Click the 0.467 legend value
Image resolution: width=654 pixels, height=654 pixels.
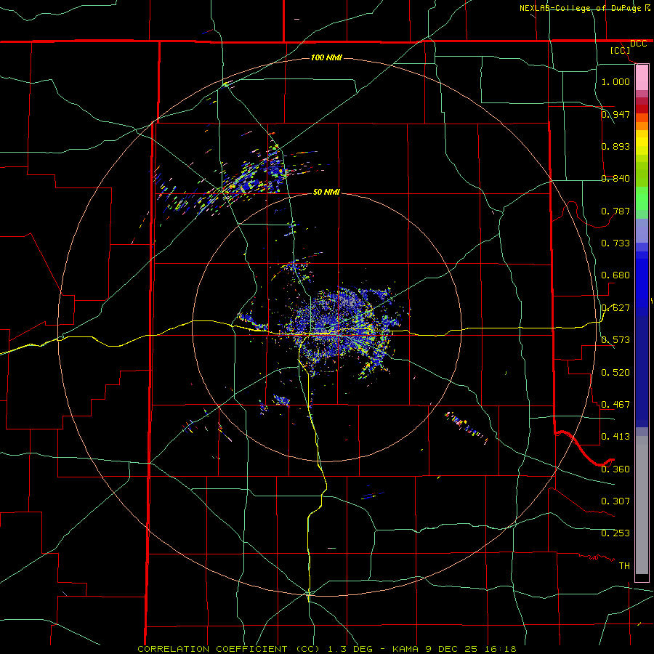point(615,404)
